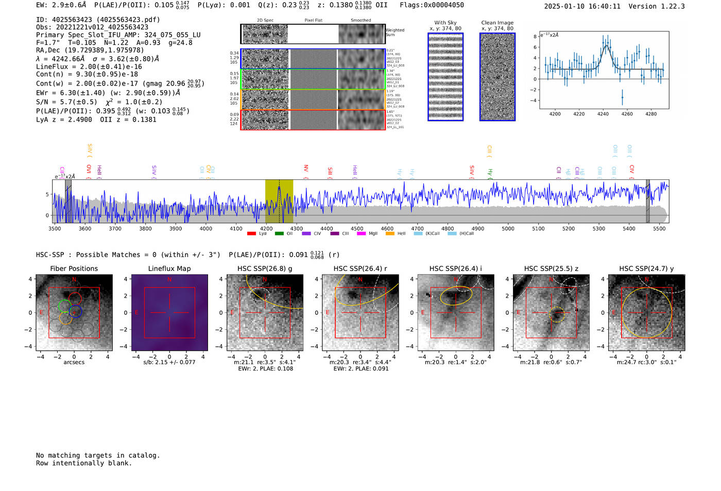The image size is (721, 491).
Task: Click 'EWr: 2, PLAE: 0.091' under r cutout
Action: [x=360, y=369]
